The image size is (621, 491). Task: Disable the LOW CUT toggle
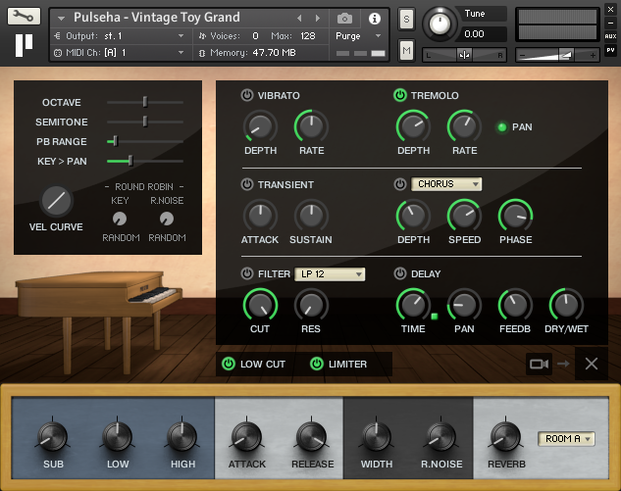click(x=229, y=364)
